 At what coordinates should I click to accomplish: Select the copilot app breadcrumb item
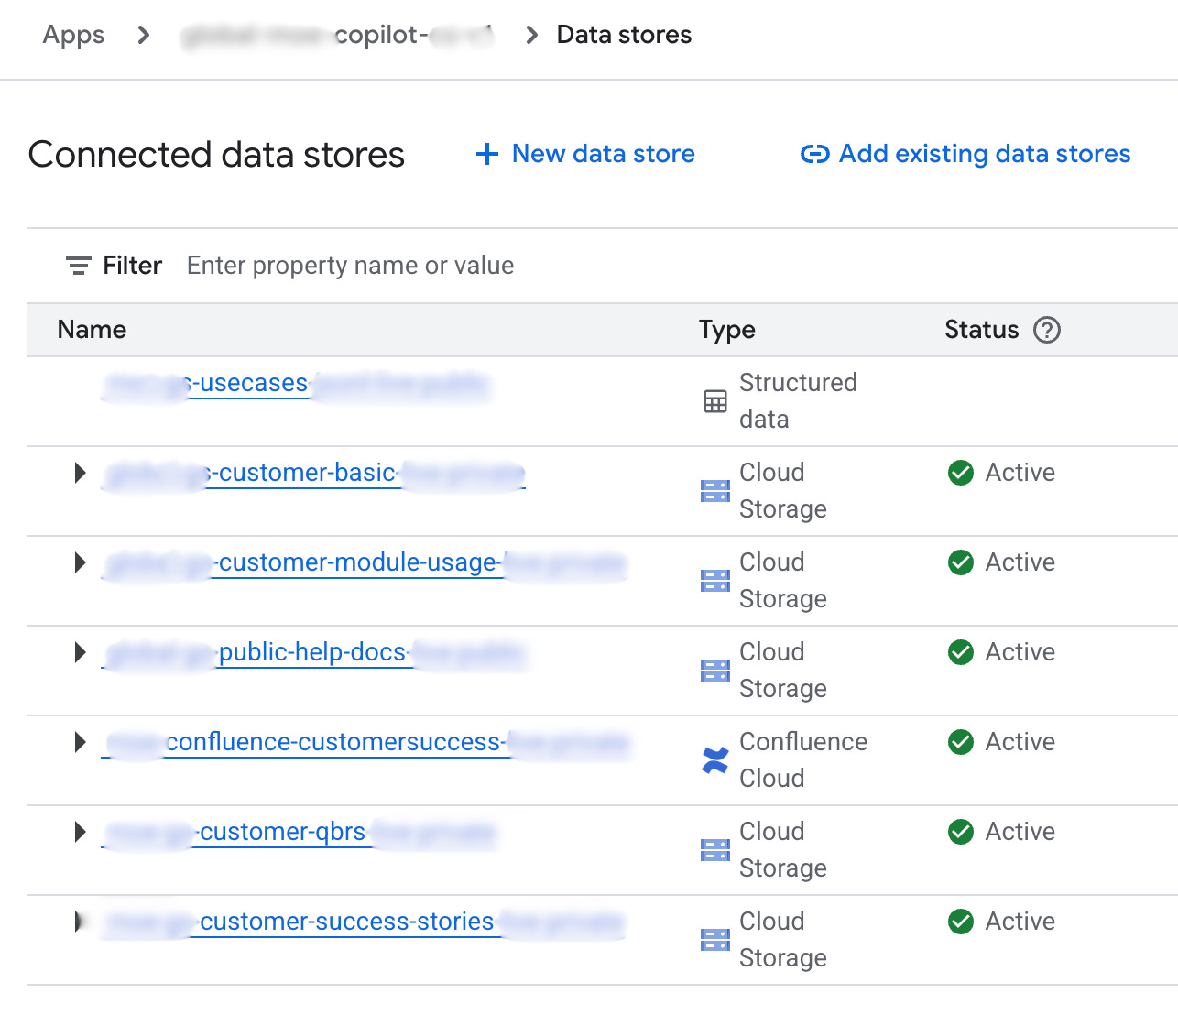(x=337, y=35)
